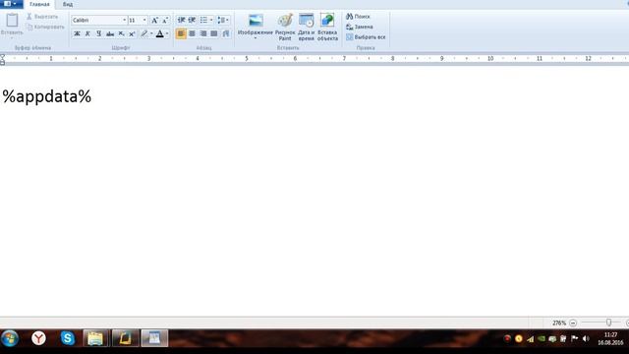Click the taskbar clock showing 11:27

point(610,338)
